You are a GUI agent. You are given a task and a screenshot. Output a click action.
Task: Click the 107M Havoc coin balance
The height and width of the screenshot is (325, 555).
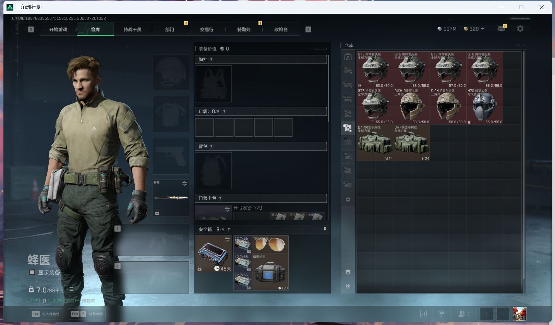(447, 29)
